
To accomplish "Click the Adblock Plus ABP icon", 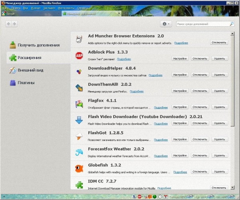I will 79,55.
